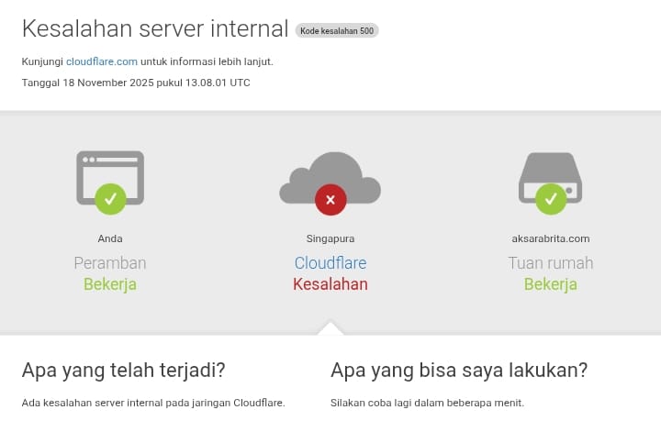Image resolution: width=661 pixels, height=443 pixels.
Task: Click the "Kesalahan server internal" heading
Action: (x=154, y=29)
